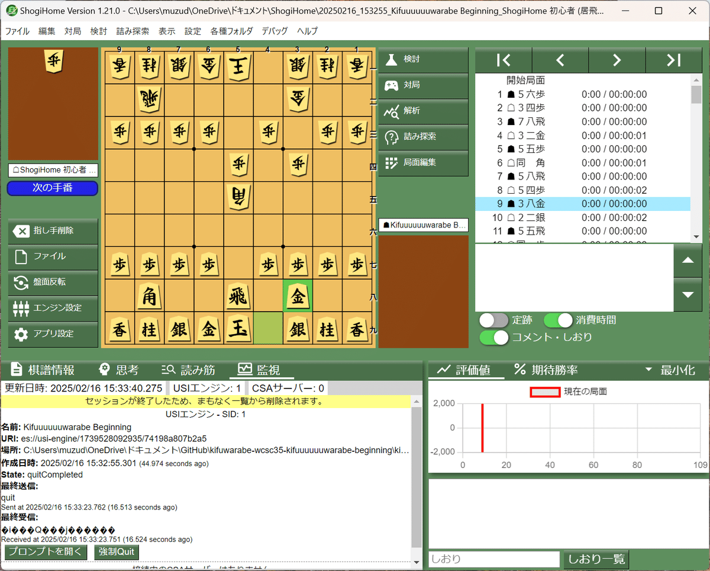Select move 11 ☗５五飛
The image size is (710, 571).
coord(583,231)
